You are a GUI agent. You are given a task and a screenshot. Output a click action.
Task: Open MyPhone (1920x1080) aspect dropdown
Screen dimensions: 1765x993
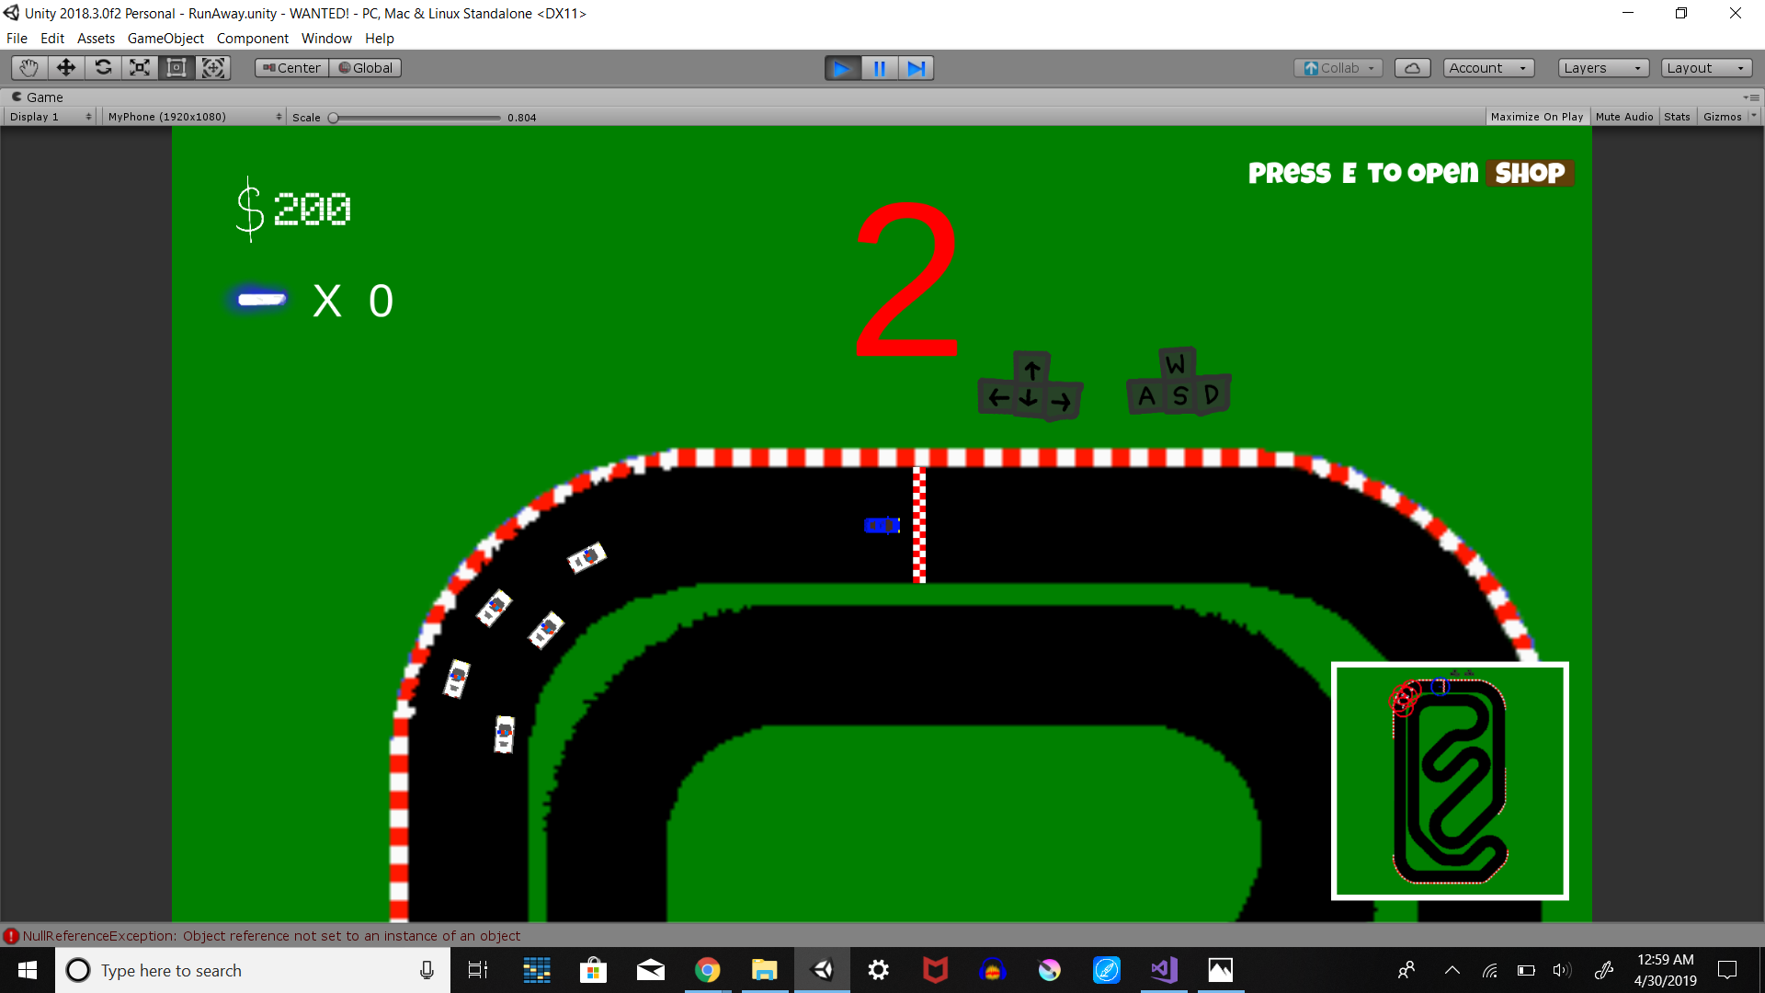tap(194, 117)
